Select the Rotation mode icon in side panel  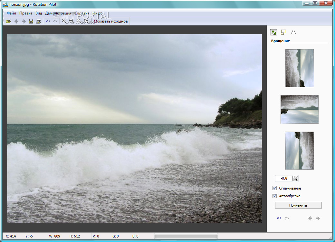pyautogui.click(x=273, y=32)
